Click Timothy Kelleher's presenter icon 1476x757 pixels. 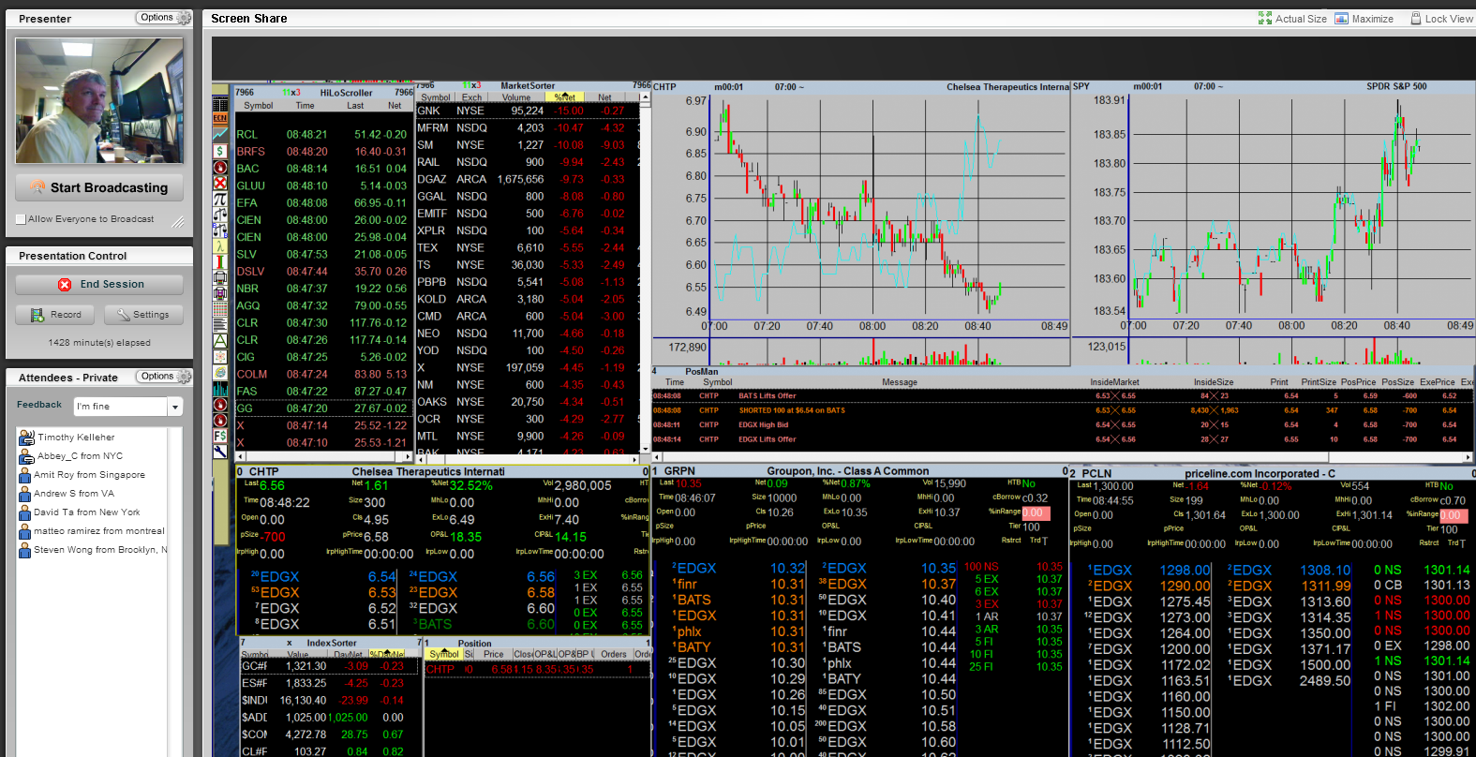tap(26, 438)
